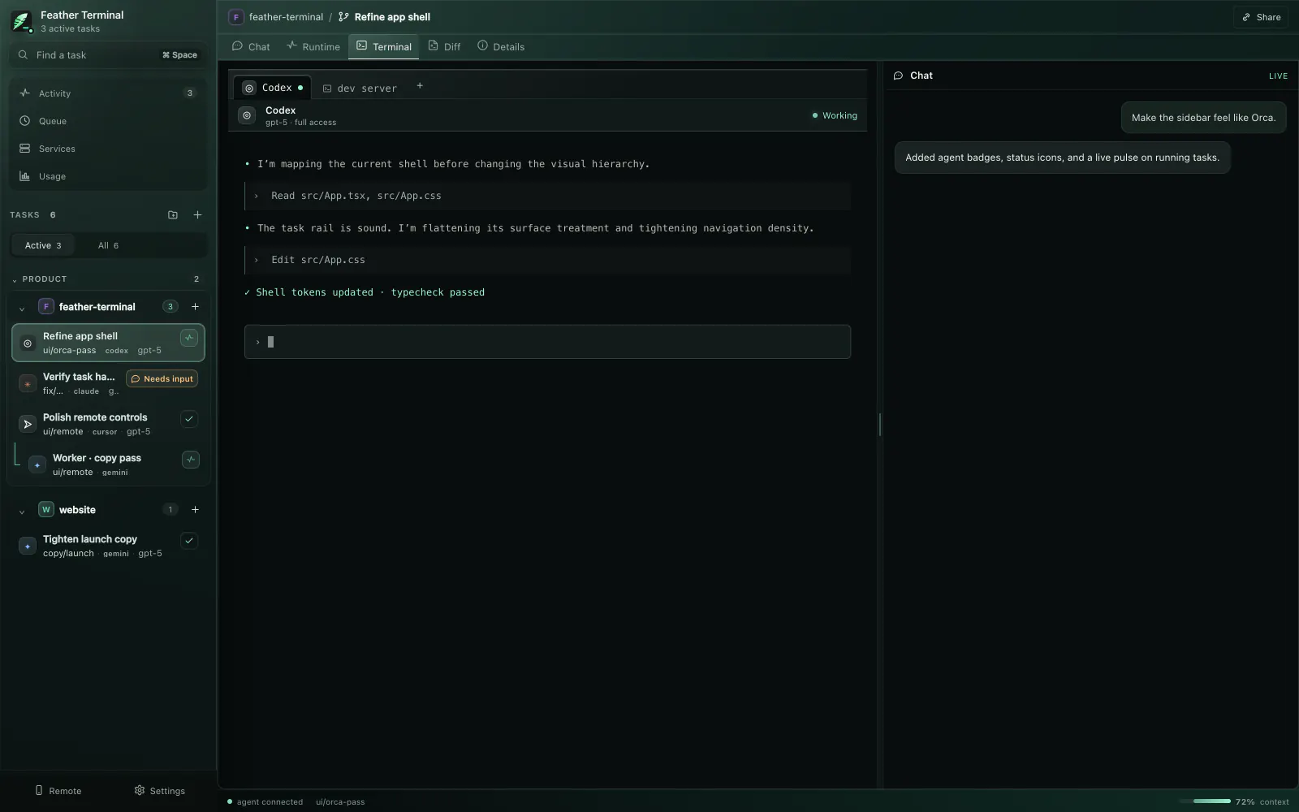This screenshot has width=1299, height=812.
Task: Open the Activity sidebar item
Action: coord(108,93)
